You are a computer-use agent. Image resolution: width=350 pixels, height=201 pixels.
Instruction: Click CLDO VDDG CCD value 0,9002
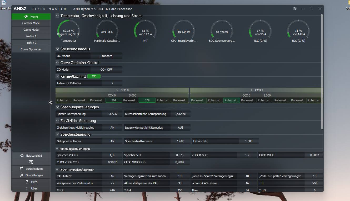tap(112, 162)
